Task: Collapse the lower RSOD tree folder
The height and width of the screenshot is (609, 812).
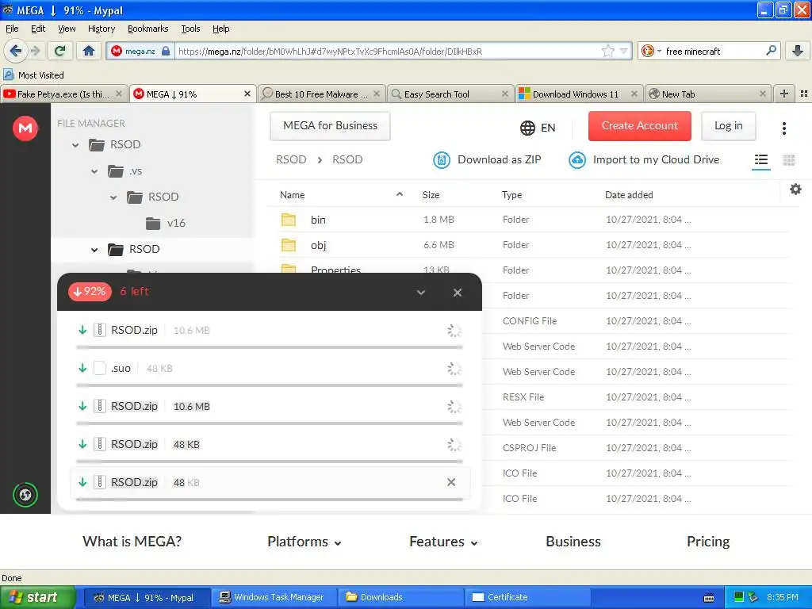Action: (x=94, y=250)
